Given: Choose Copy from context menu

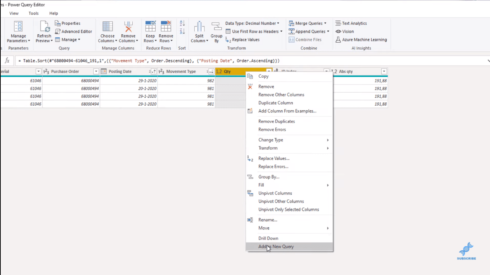Looking at the screenshot, I should [x=289, y=76].
